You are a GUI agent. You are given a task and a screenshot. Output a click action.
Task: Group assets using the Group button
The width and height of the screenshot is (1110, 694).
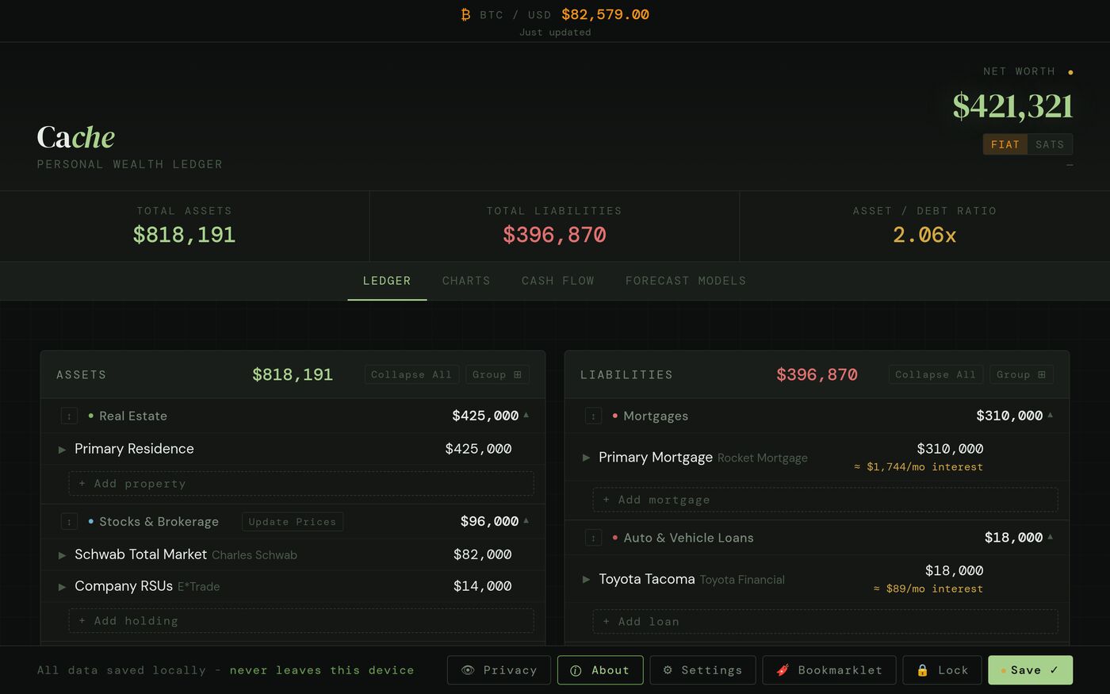(497, 374)
